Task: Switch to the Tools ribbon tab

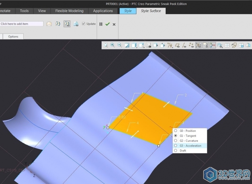Action: pos(24,11)
